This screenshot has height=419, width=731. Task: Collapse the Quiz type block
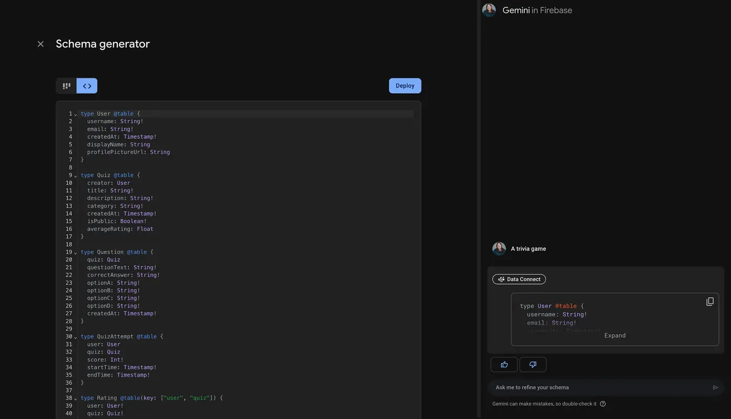click(76, 176)
